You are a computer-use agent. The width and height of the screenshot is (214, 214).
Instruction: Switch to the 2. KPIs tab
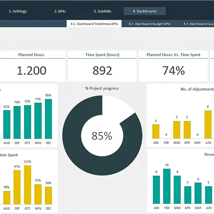(60, 11)
